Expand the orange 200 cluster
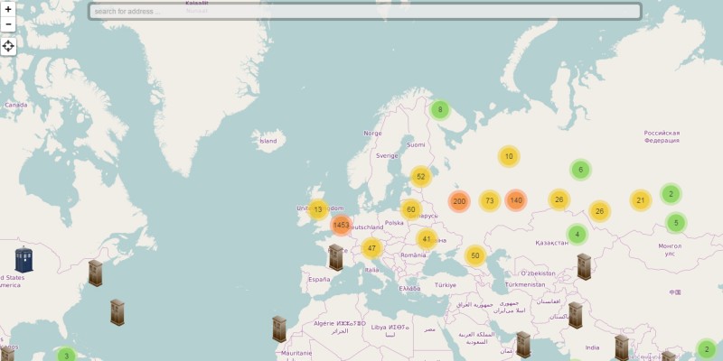The height and width of the screenshot is (361, 723). (x=459, y=201)
